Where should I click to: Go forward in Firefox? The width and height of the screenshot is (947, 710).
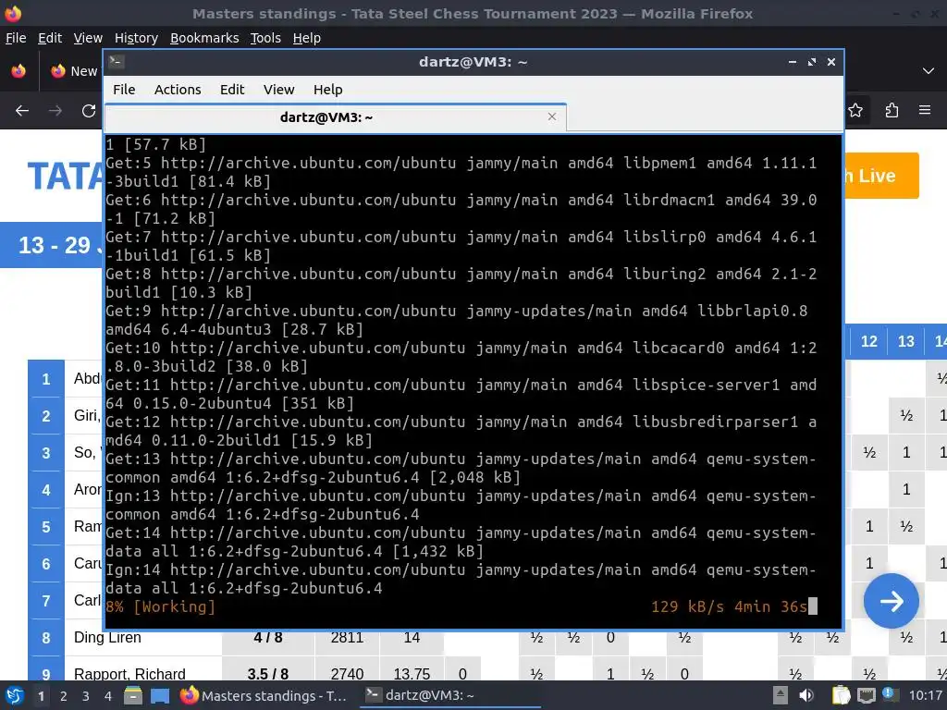pyautogui.click(x=55, y=111)
